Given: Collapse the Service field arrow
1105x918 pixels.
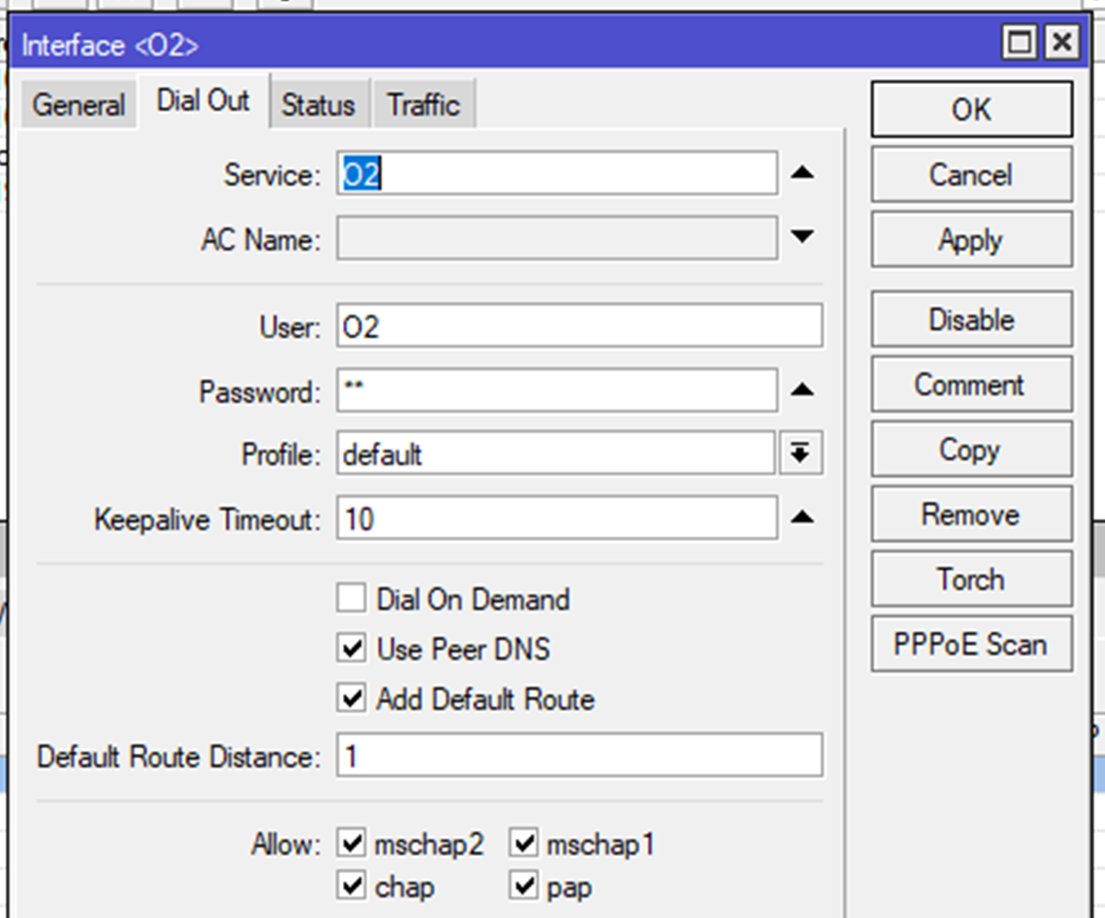Looking at the screenshot, I should tap(802, 174).
